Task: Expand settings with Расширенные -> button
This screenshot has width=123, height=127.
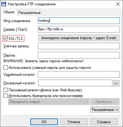Action: coord(105,110)
